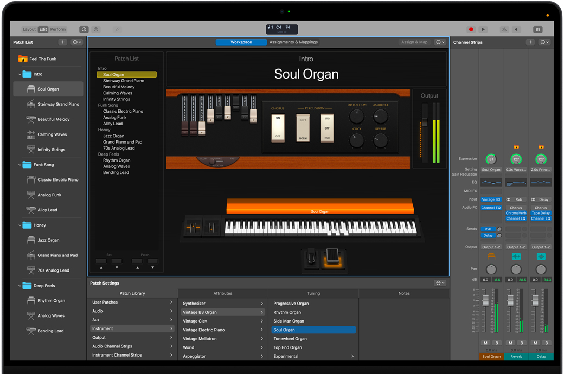Click the Soul Organ channel strip organ icon
The image size is (564, 374).
[x=491, y=256]
